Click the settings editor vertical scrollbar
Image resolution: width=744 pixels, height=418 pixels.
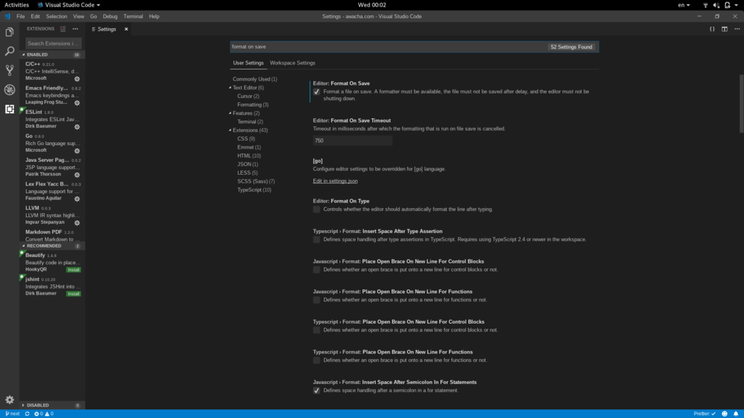pos(742,103)
